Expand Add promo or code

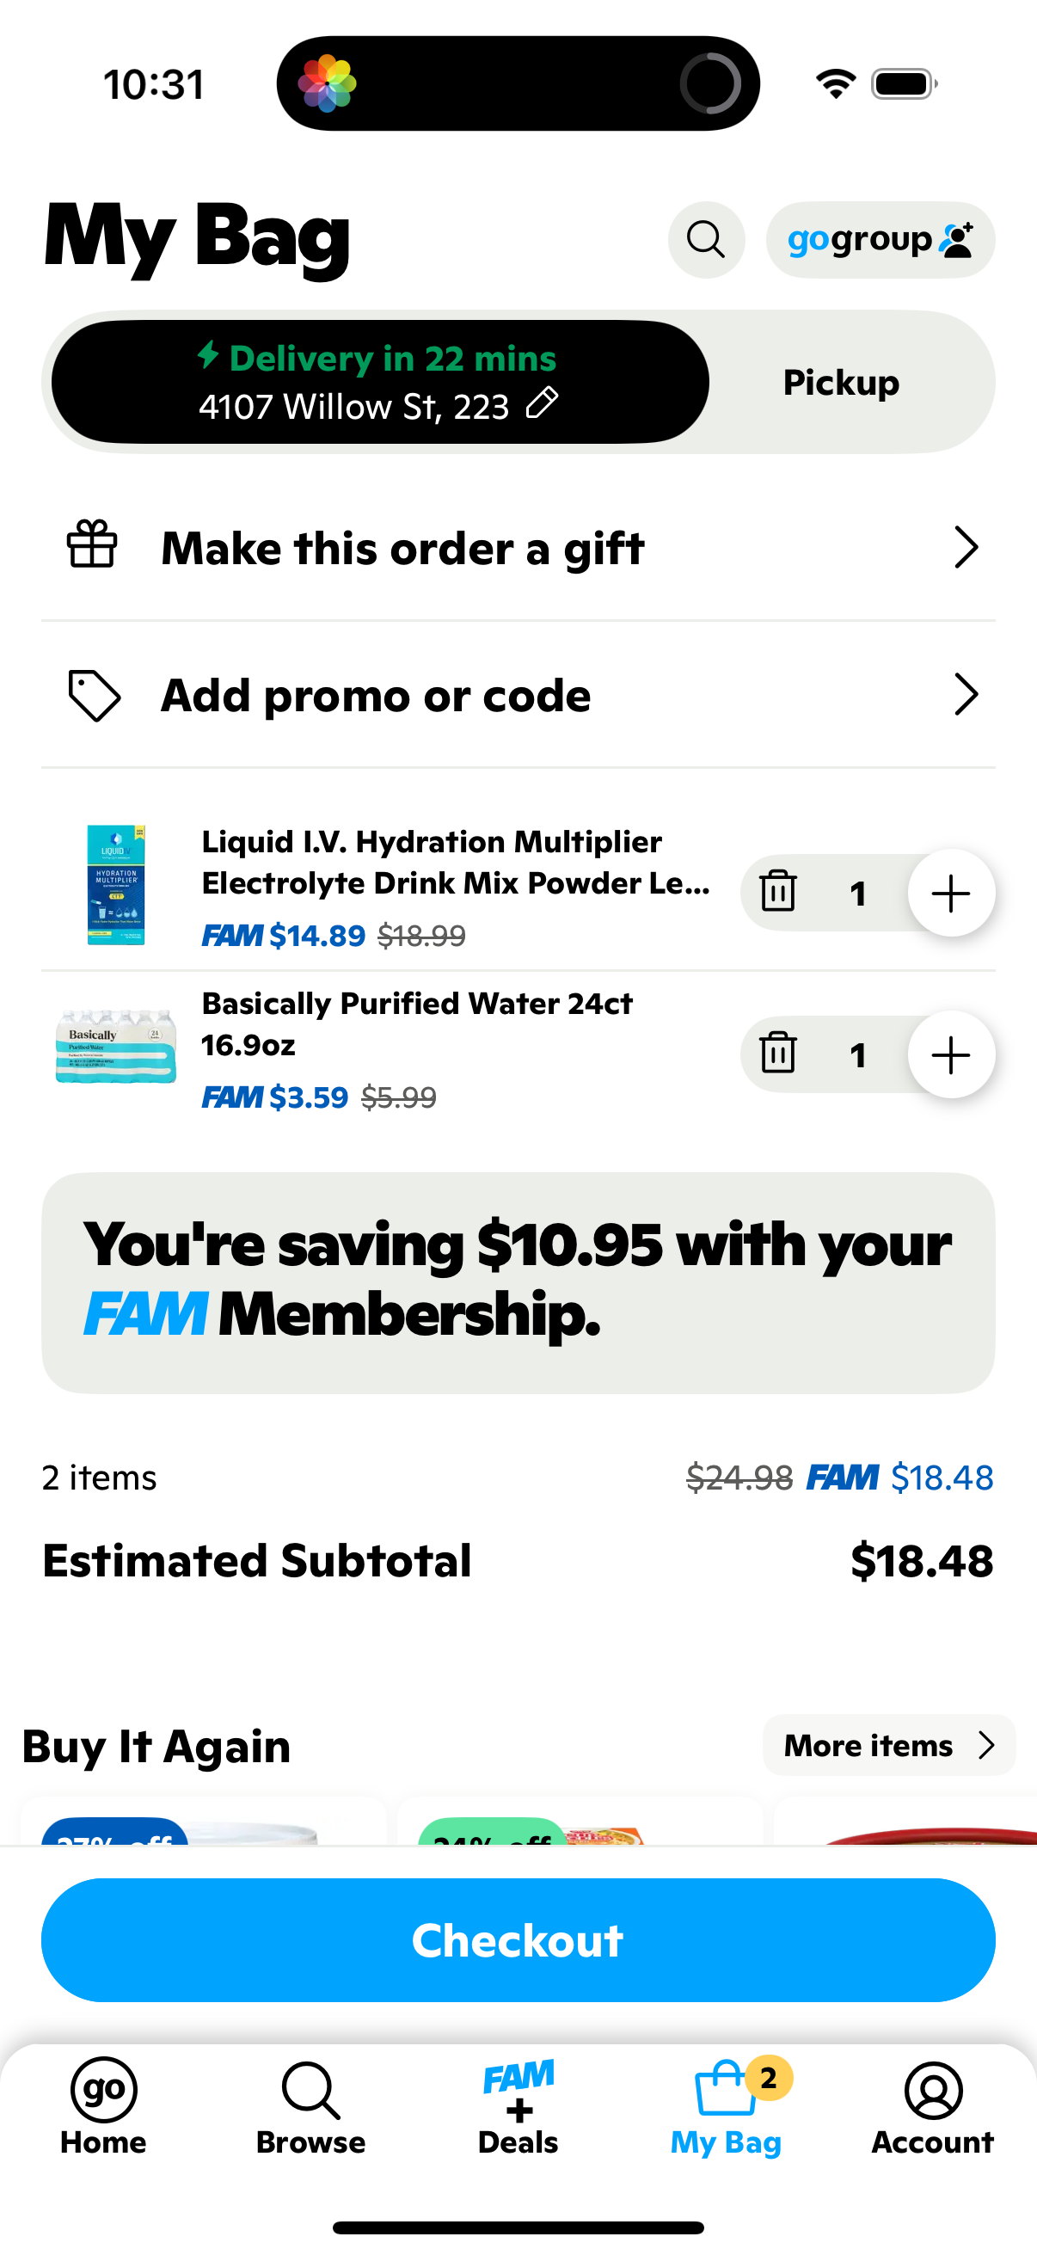click(x=518, y=694)
